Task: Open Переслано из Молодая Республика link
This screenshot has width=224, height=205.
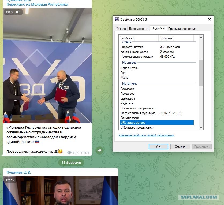Action: [37, 5]
